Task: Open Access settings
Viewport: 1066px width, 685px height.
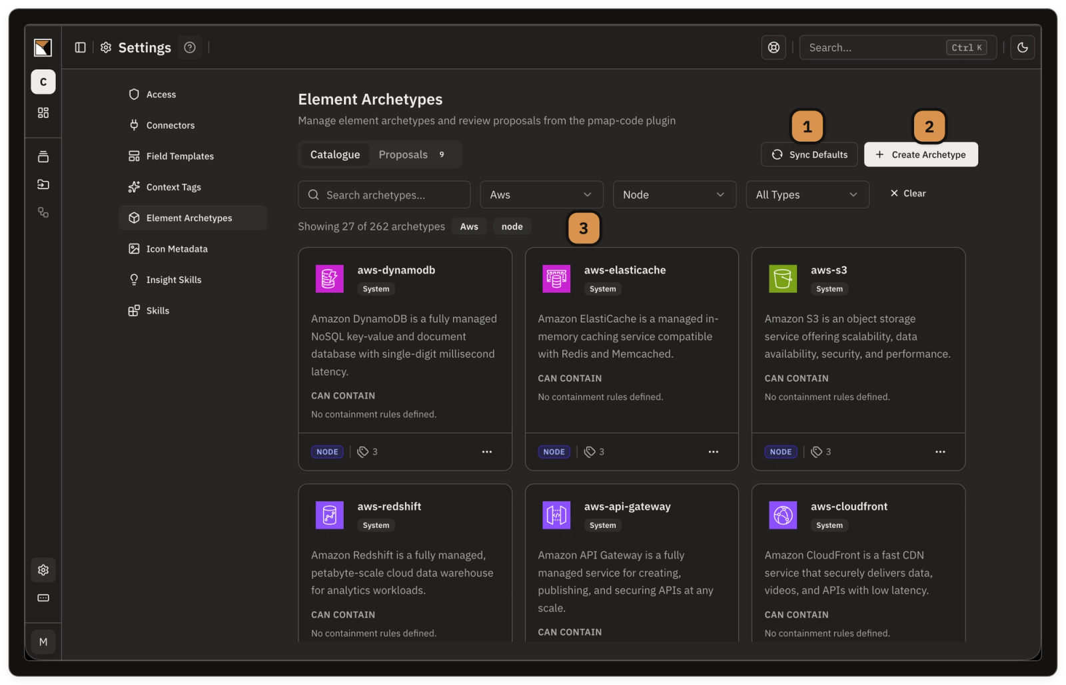Action: point(193,95)
